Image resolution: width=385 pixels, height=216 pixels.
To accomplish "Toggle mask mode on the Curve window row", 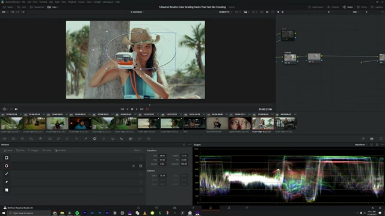I will [141, 182].
